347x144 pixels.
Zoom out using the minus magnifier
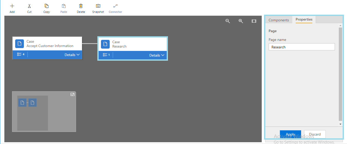point(228,21)
